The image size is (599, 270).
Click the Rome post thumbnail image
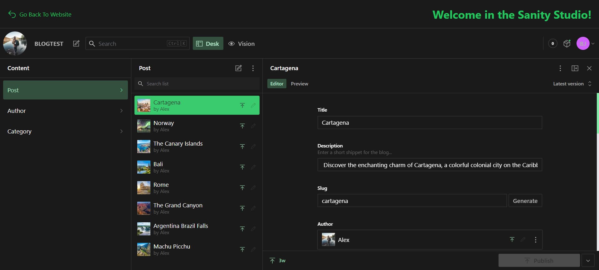[144, 188]
